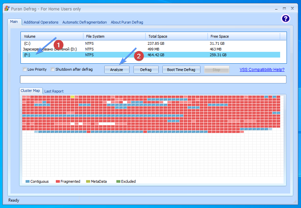Toggle Shutdown after defrag checkbox
This screenshot has width=301, height=208.
pos(53,69)
